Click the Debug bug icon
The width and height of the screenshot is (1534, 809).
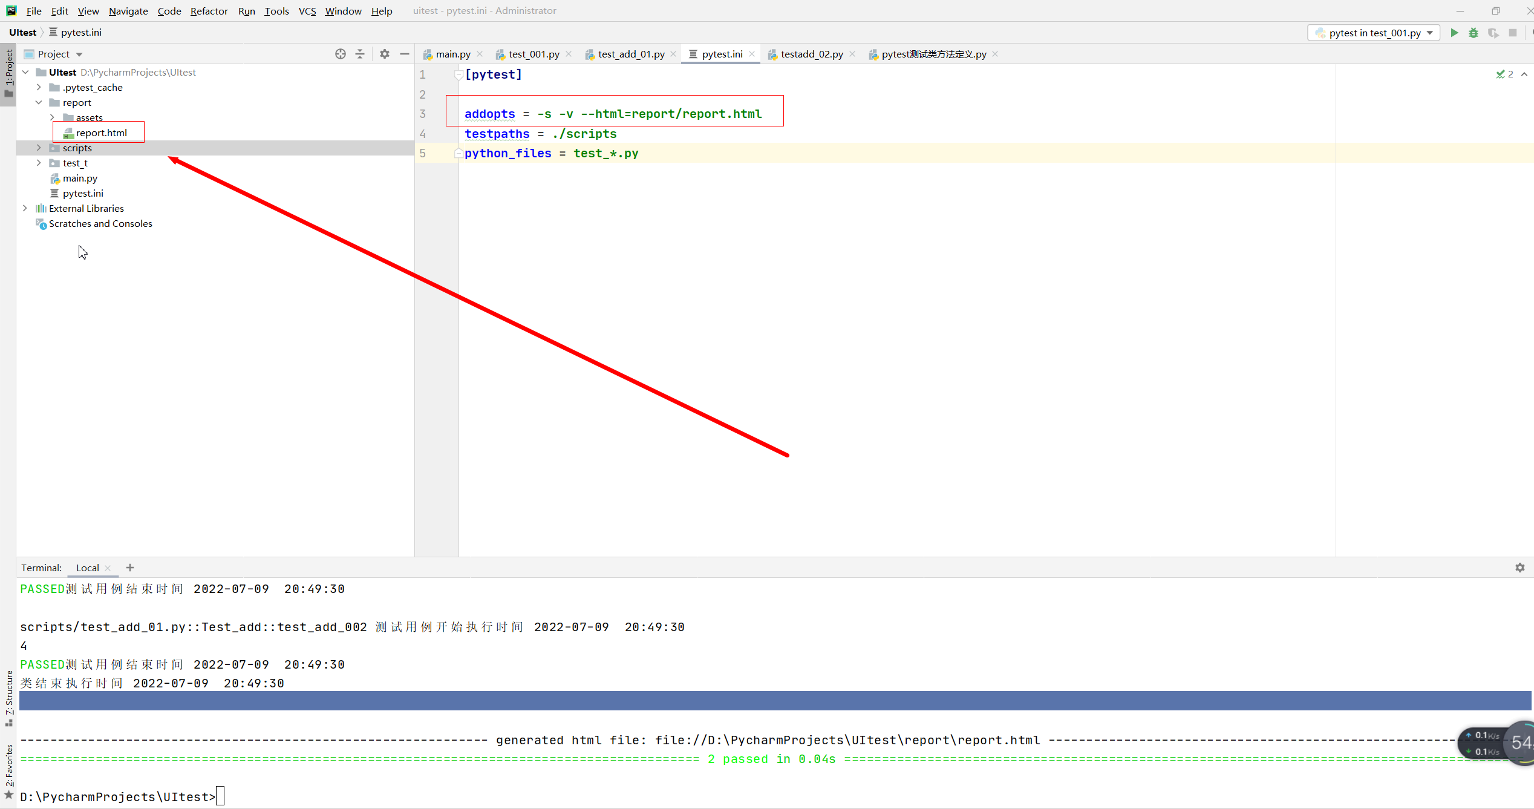(x=1474, y=33)
